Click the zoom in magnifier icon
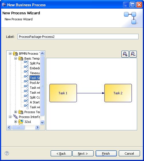 (x=125, y=54)
